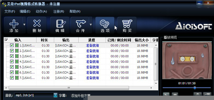
Task: Click the 01:01 / 01:30 time display
Action: point(187,83)
